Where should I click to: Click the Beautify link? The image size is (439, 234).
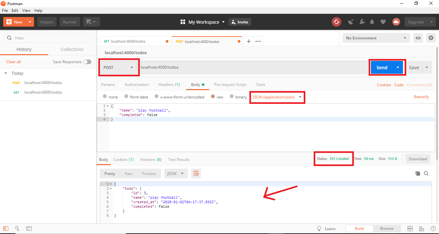[x=421, y=97]
